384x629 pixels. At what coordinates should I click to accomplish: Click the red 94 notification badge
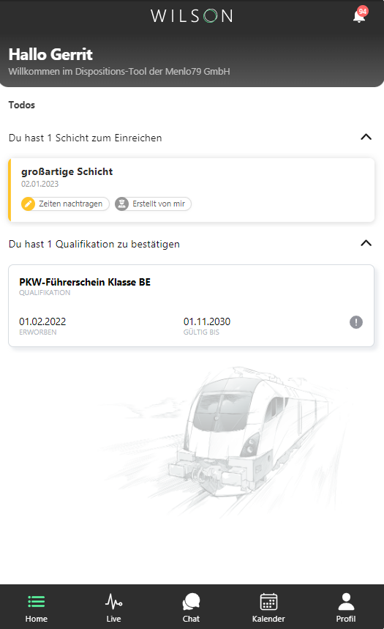(x=363, y=11)
